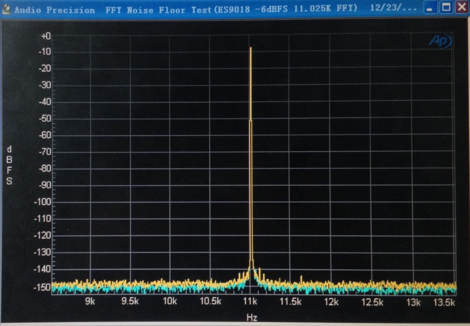Screen dimensions: 470x326
Task: Click the '-30' y-axis label
Action: tap(45, 85)
